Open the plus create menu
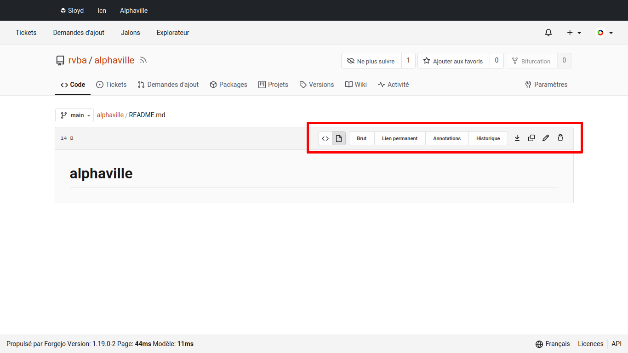The height and width of the screenshot is (353, 628). 574,33
